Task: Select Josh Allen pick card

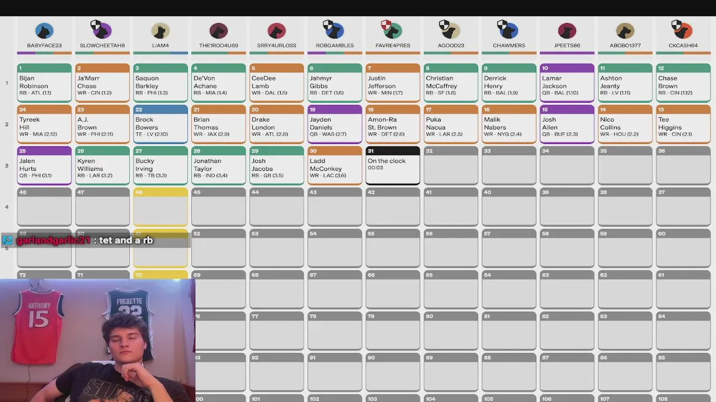Action: (567, 124)
